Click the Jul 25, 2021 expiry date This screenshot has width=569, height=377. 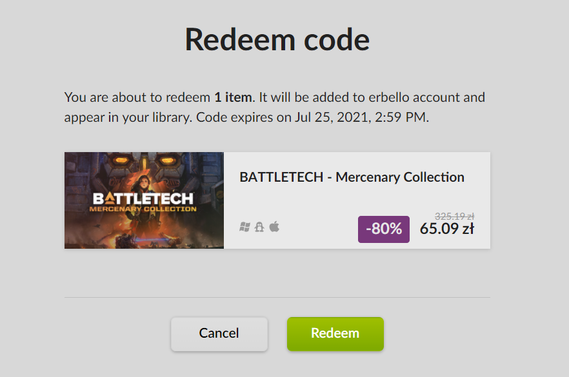[332, 117]
